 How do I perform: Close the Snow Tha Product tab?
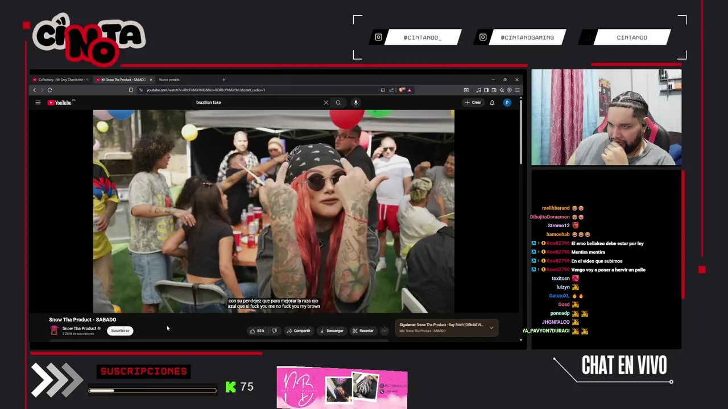pos(151,80)
